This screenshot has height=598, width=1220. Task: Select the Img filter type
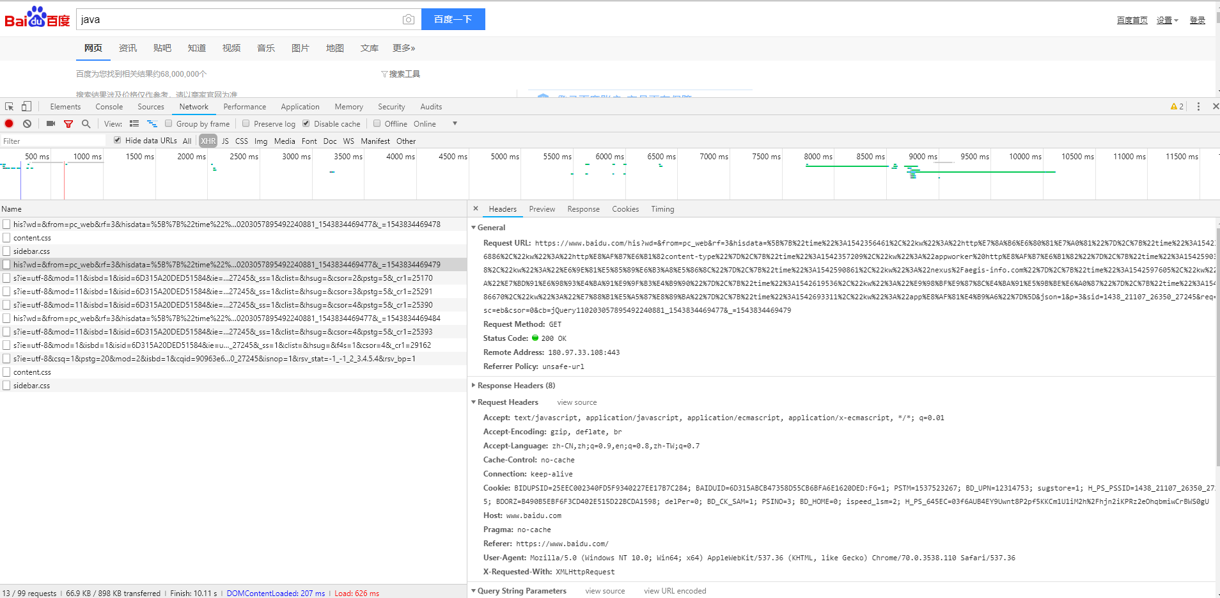point(261,141)
